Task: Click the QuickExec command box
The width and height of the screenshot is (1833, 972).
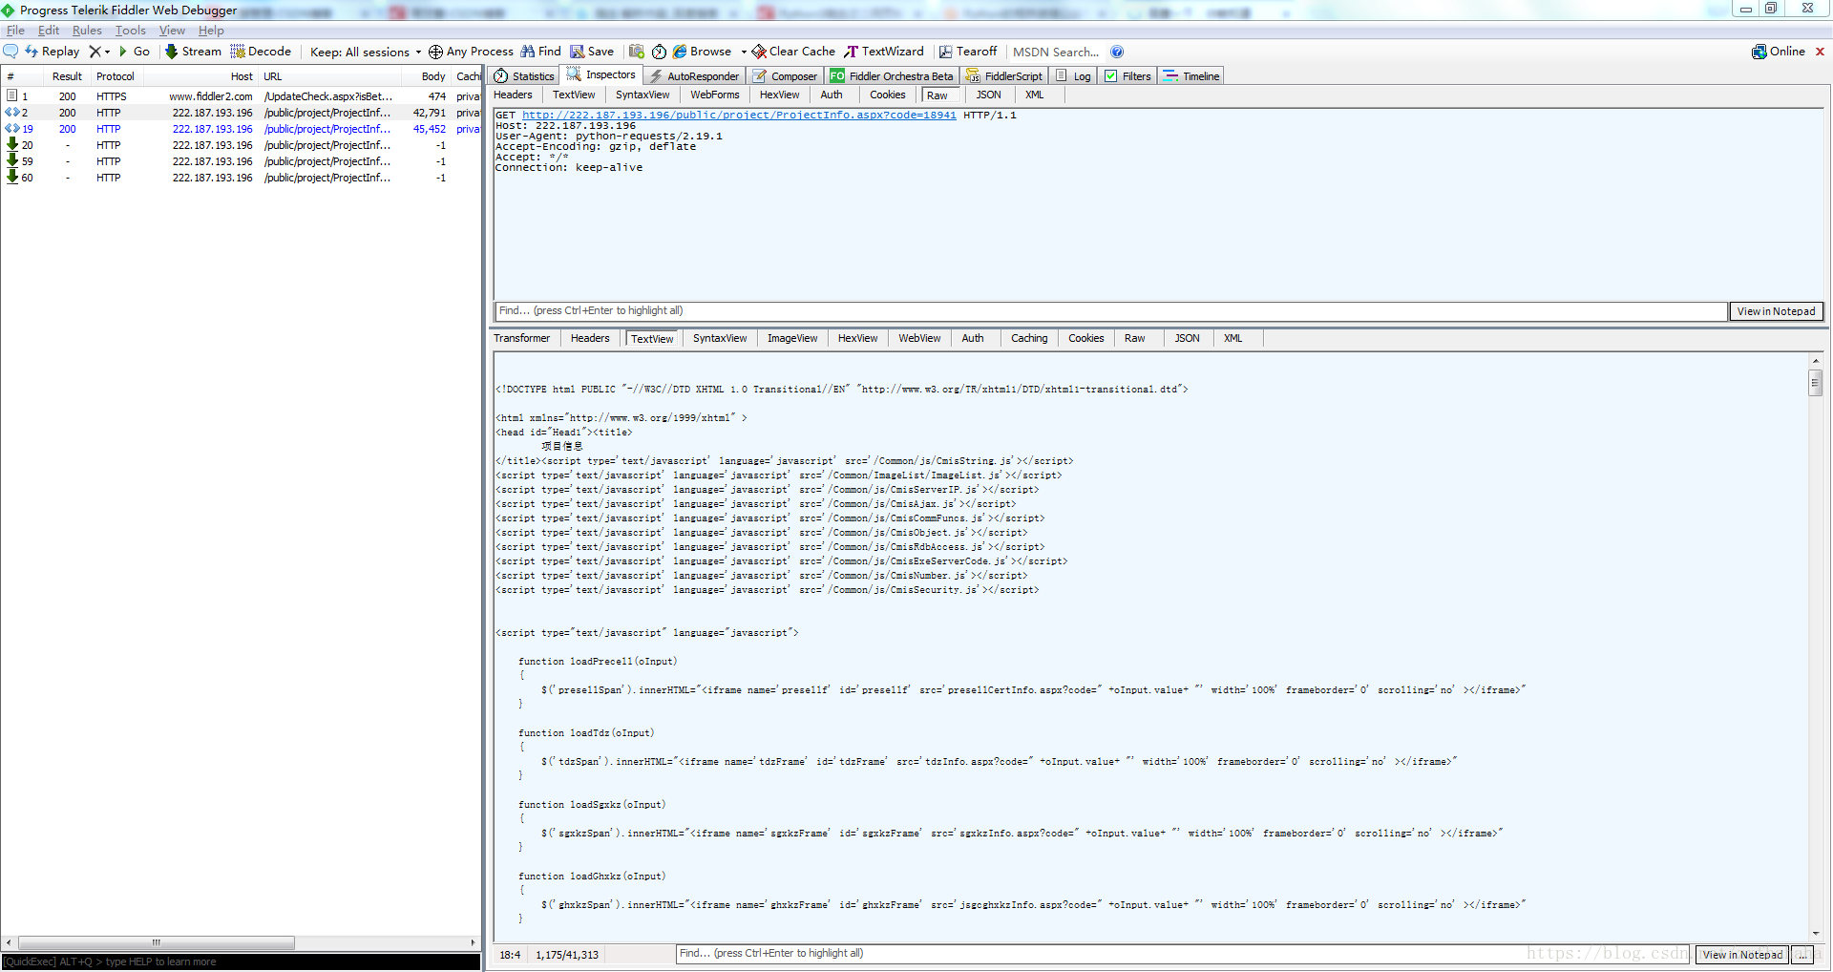Action: click(241, 961)
